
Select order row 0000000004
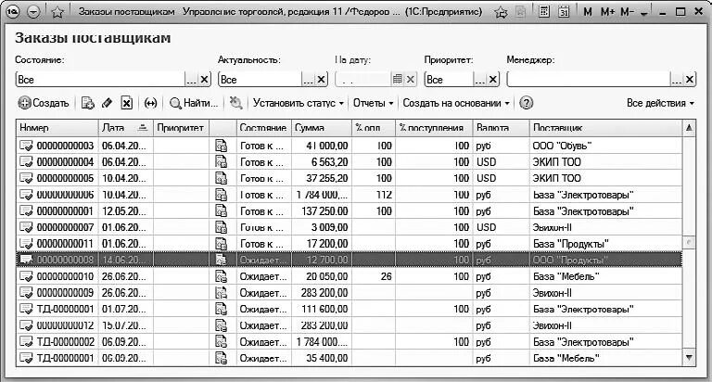tap(350, 162)
